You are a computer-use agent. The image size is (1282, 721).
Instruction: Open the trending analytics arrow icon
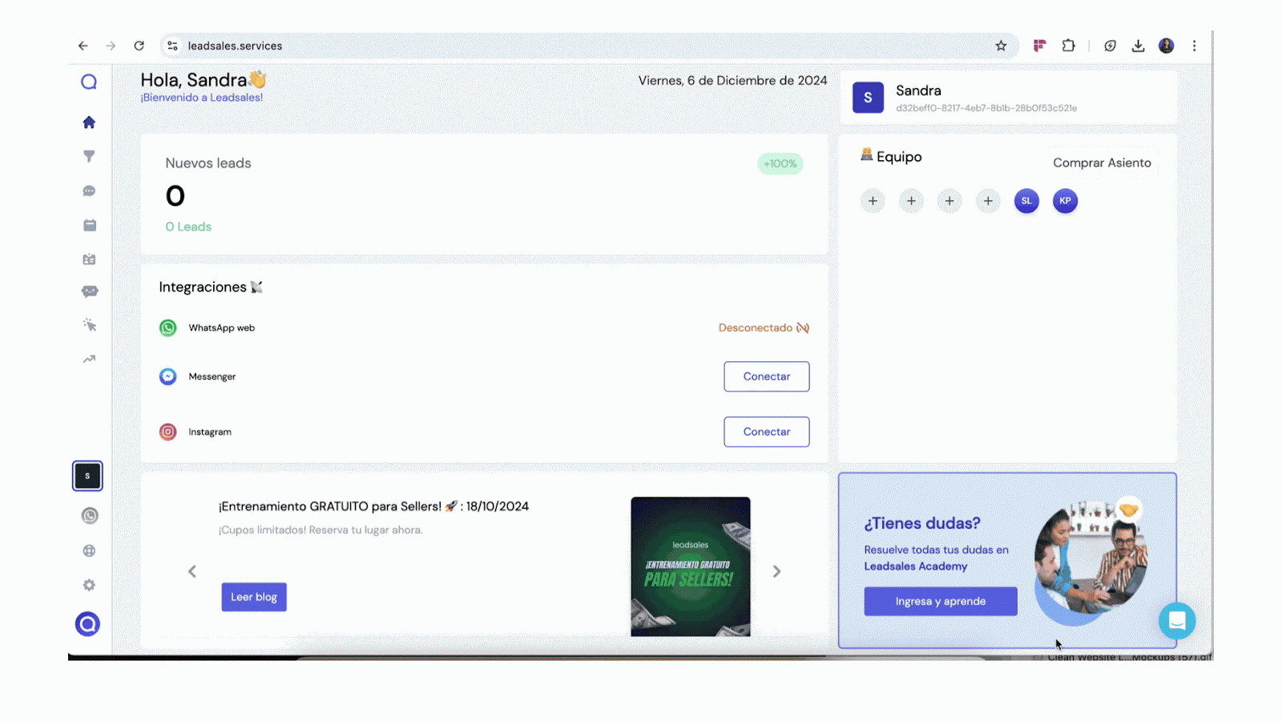pos(89,359)
